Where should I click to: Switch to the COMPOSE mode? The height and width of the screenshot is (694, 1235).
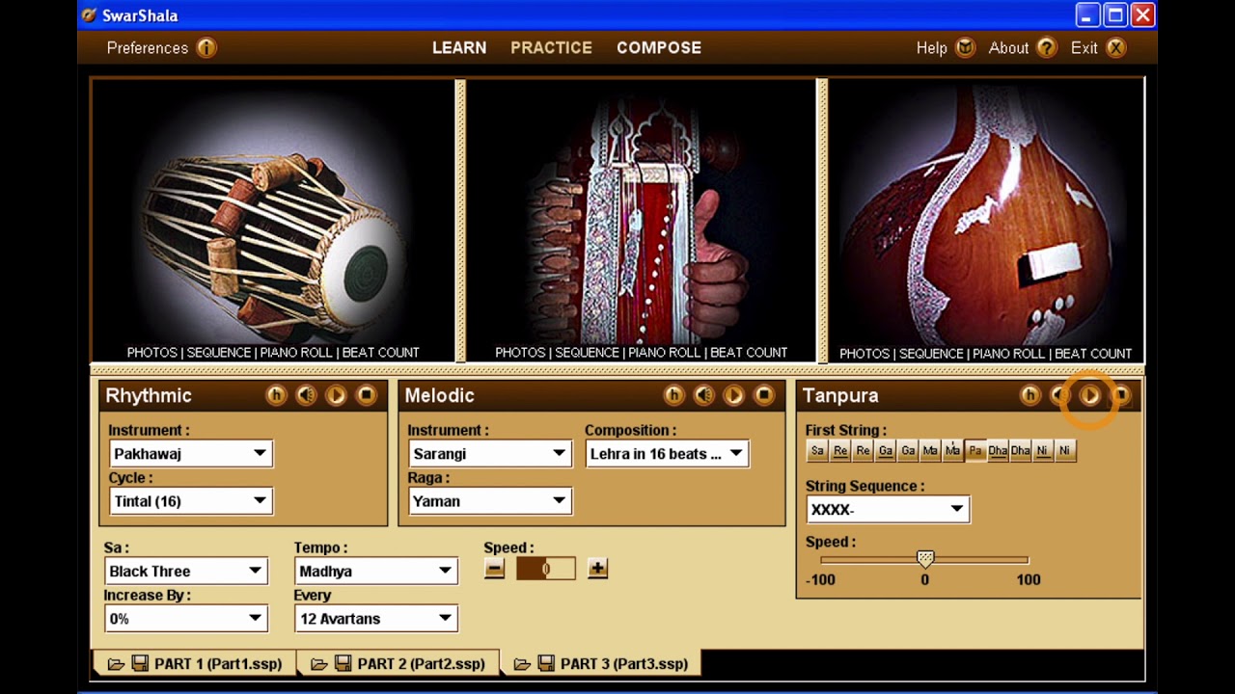pos(659,48)
